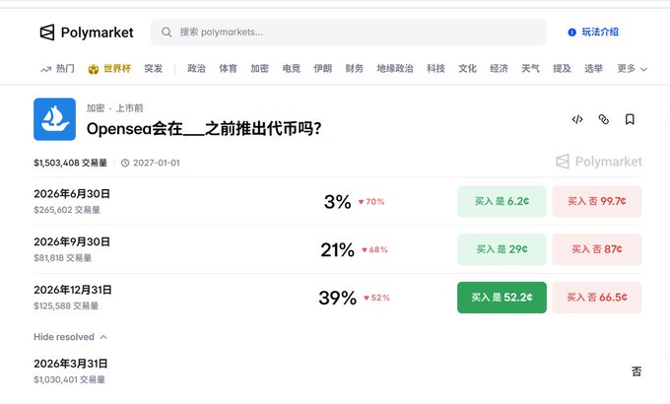
Task: Select the 天气 category
Action: pyautogui.click(x=531, y=68)
